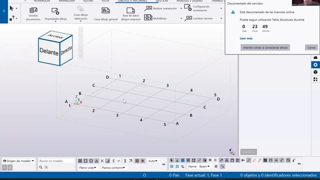The image size is (320, 180).
Task: Expand Cambiar número dropdown arrow
Action: tap(221, 18)
